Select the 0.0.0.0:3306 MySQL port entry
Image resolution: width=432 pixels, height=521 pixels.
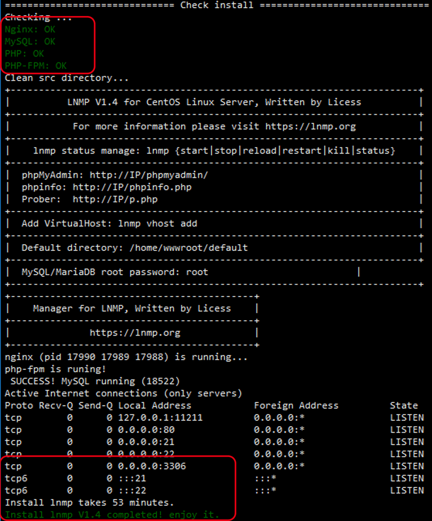pos(152,467)
